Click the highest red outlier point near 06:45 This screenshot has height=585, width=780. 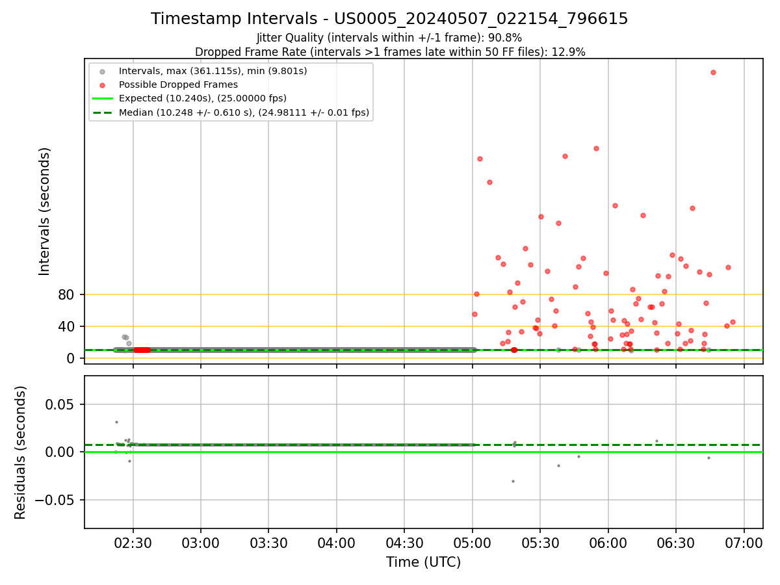[x=713, y=72]
